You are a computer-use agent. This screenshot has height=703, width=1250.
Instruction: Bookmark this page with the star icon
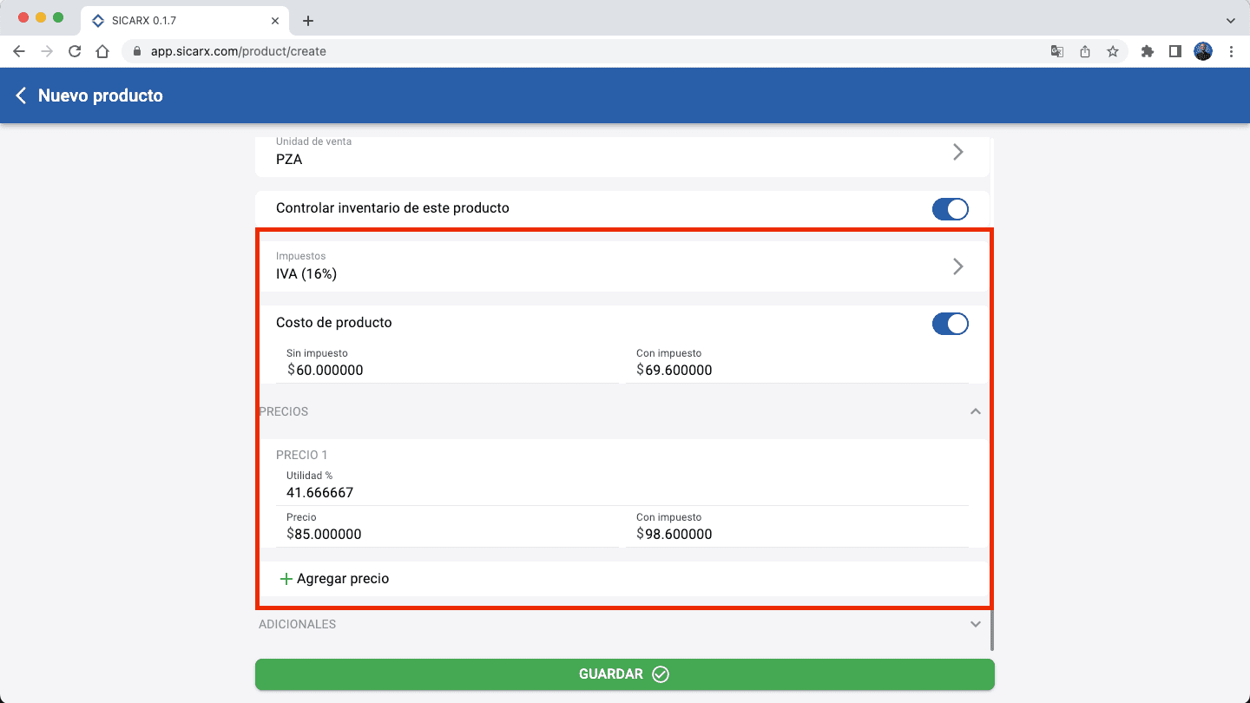point(1113,51)
